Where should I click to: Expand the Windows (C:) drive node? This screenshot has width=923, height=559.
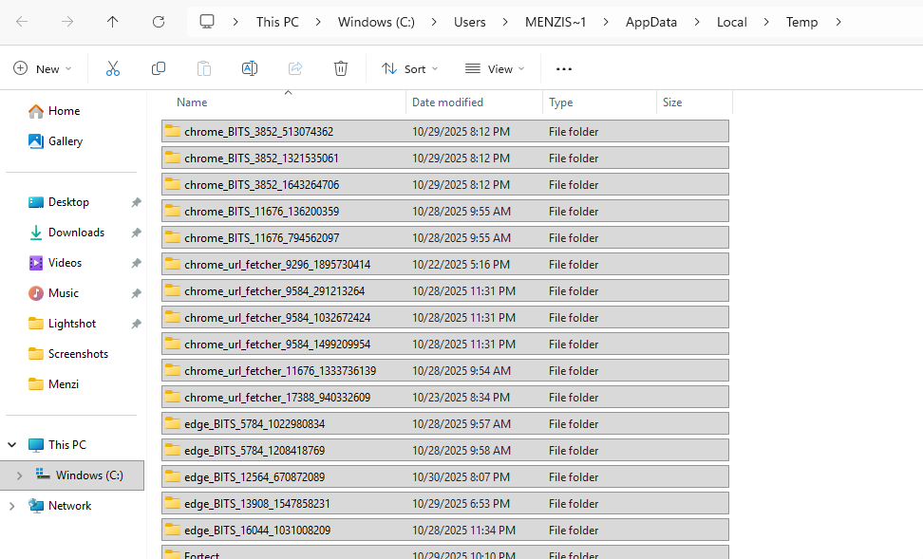(19, 475)
